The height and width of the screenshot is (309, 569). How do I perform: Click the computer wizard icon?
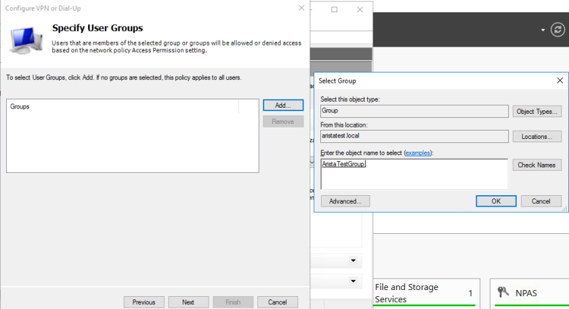26,39
